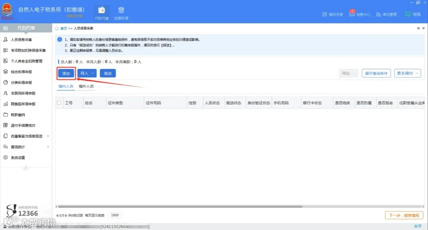点击每页显示条数输入框
Image resolution: width=428 pixels, height=230 pixels.
point(115,215)
